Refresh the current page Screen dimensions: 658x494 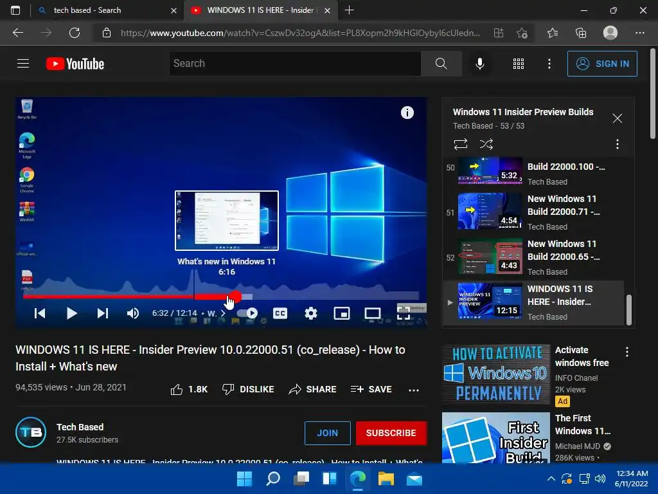point(75,33)
